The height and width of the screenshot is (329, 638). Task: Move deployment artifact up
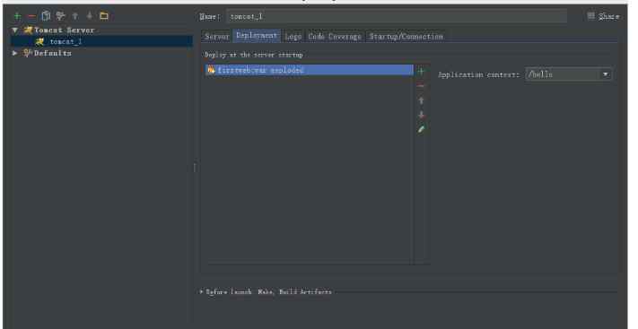tap(421, 100)
